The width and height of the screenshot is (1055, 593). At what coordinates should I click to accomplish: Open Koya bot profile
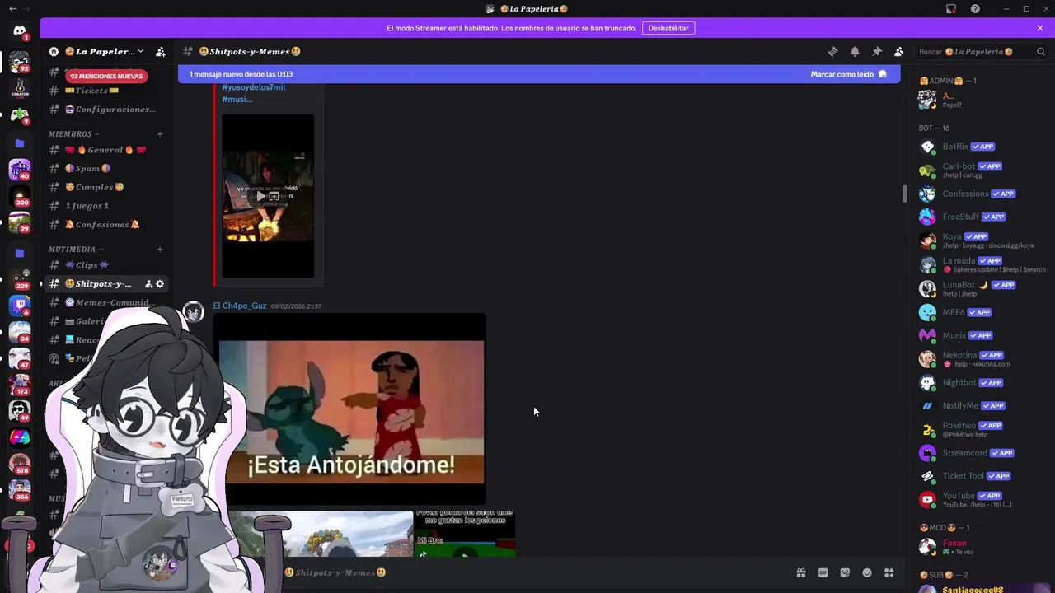(x=981, y=240)
